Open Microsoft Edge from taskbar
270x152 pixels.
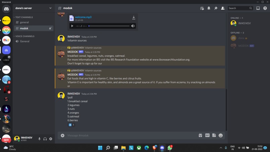146,148
